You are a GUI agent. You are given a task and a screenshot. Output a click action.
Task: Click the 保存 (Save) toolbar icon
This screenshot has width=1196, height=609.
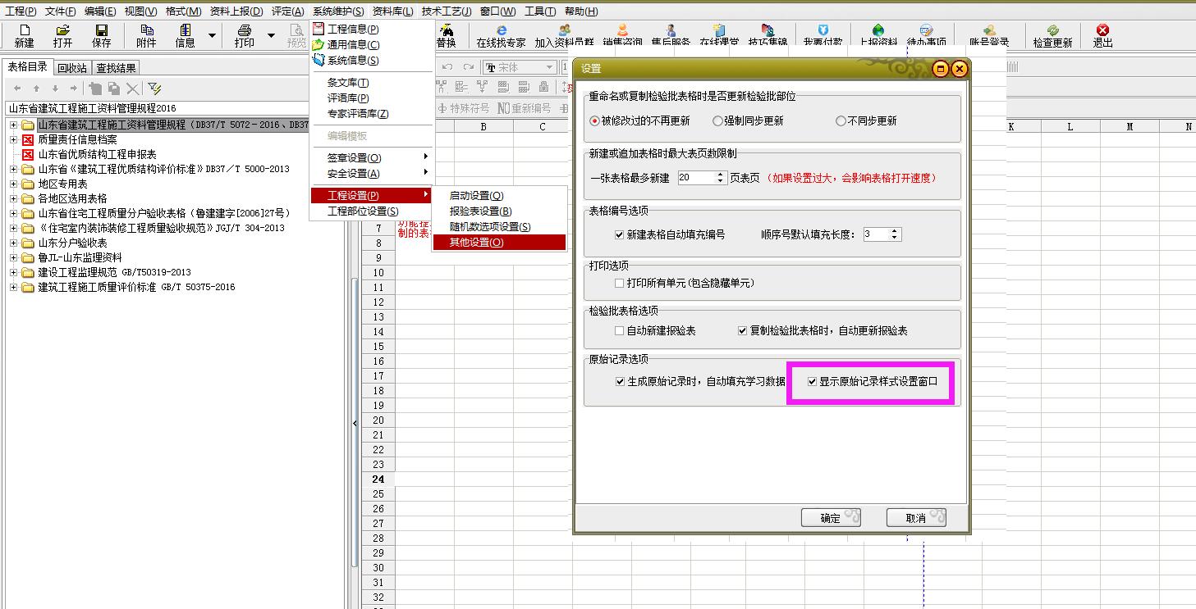(101, 35)
